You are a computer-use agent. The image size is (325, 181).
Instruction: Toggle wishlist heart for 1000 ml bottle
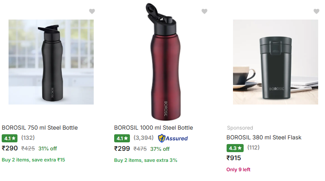204,11
